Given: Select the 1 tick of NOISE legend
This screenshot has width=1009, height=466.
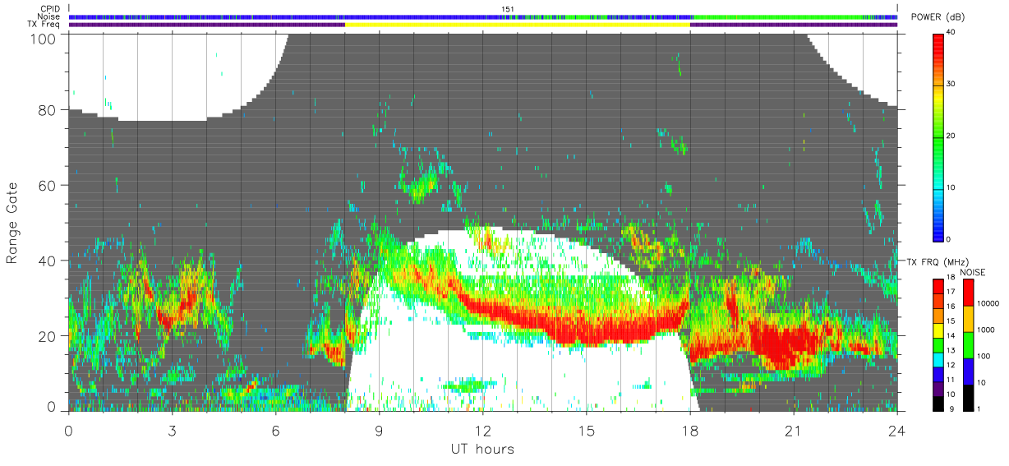Looking at the screenshot, I should 978,408.
